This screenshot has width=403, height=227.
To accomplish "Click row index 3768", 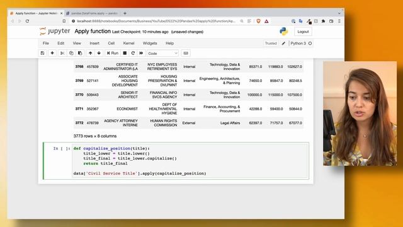I will coord(79,67).
